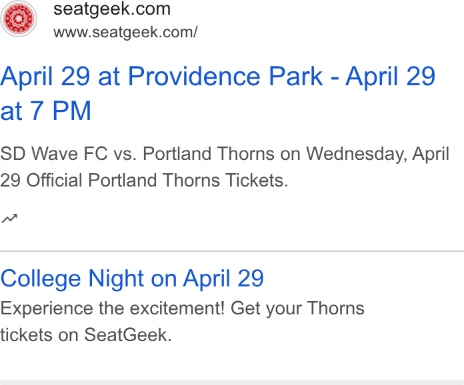Click the trending arrow icon below description
Screen dimensions: 464x385
click(x=9, y=218)
